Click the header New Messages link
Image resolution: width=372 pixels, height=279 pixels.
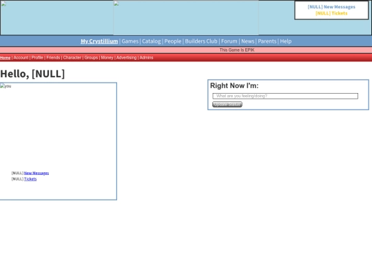tap(331, 7)
